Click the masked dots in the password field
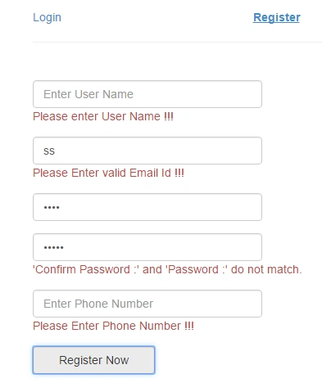The height and width of the screenshot is (392, 322). click(52, 208)
